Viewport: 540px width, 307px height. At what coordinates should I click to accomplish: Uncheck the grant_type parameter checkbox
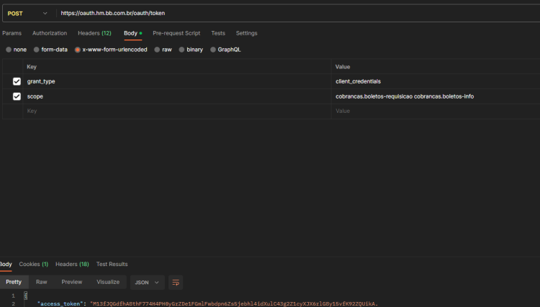click(17, 81)
